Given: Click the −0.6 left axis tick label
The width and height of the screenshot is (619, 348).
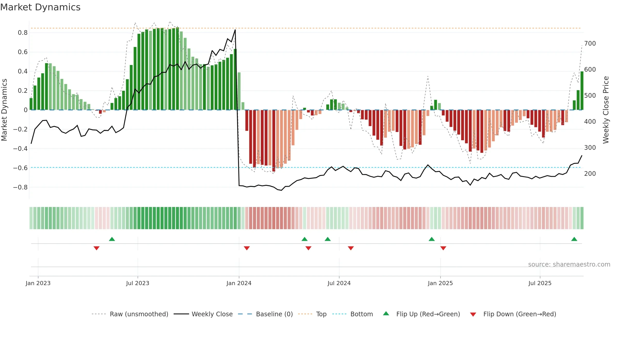Looking at the screenshot, I should 20,168.
